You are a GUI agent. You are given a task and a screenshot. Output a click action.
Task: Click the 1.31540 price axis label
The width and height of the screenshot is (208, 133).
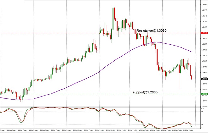204,16
